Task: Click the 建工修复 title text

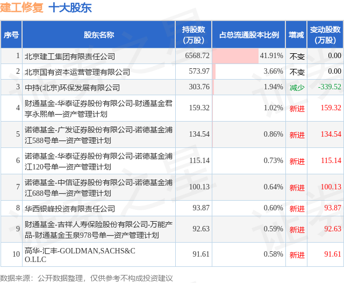Action: click(21, 8)
